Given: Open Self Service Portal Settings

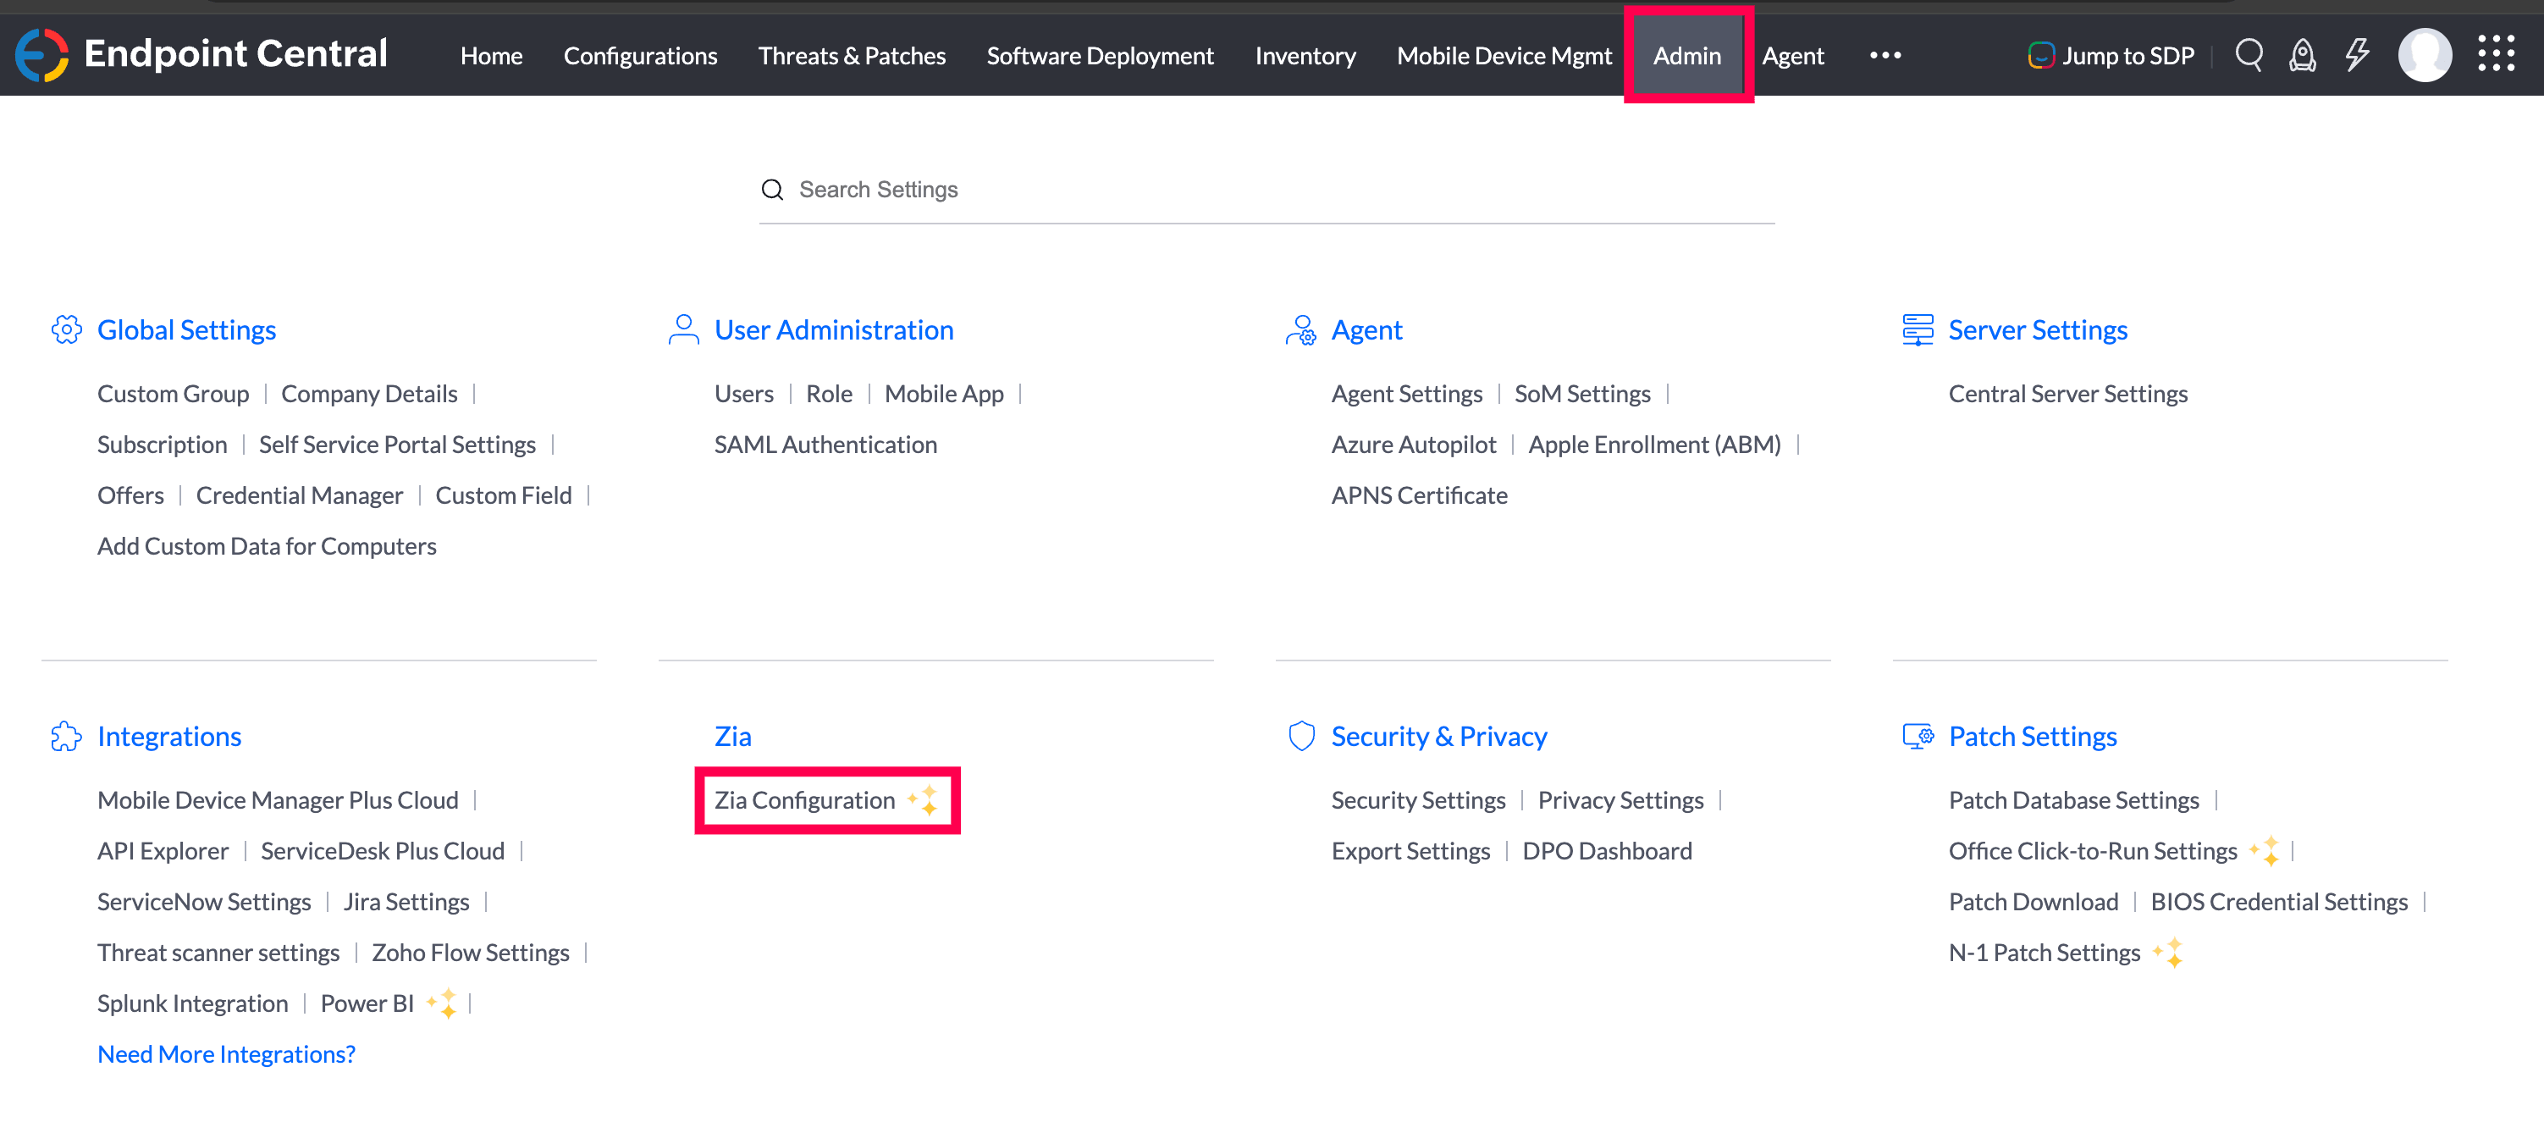Looking at the screenshot, I should point(397,445).
